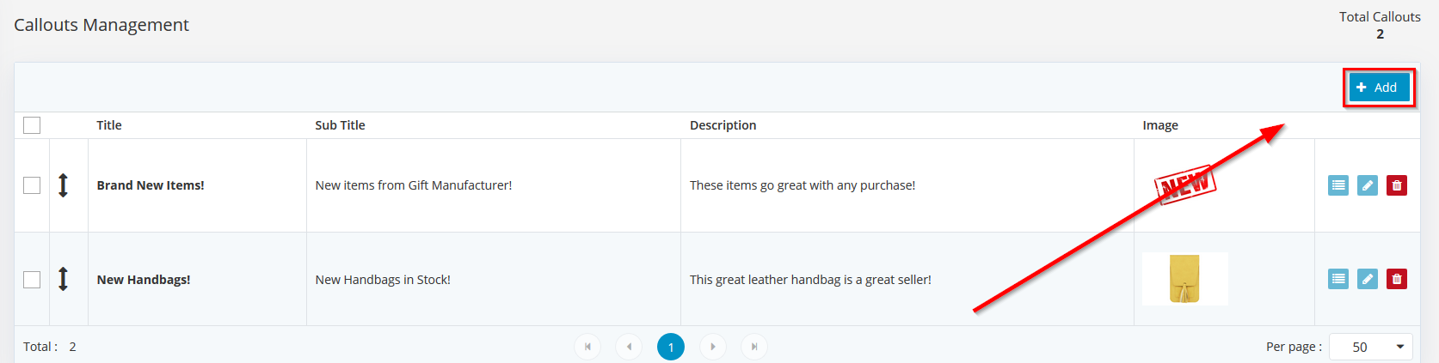Go to next page in pagination
The width and height of the screenshot is (1439, 363).
click(x=713, y=347)
